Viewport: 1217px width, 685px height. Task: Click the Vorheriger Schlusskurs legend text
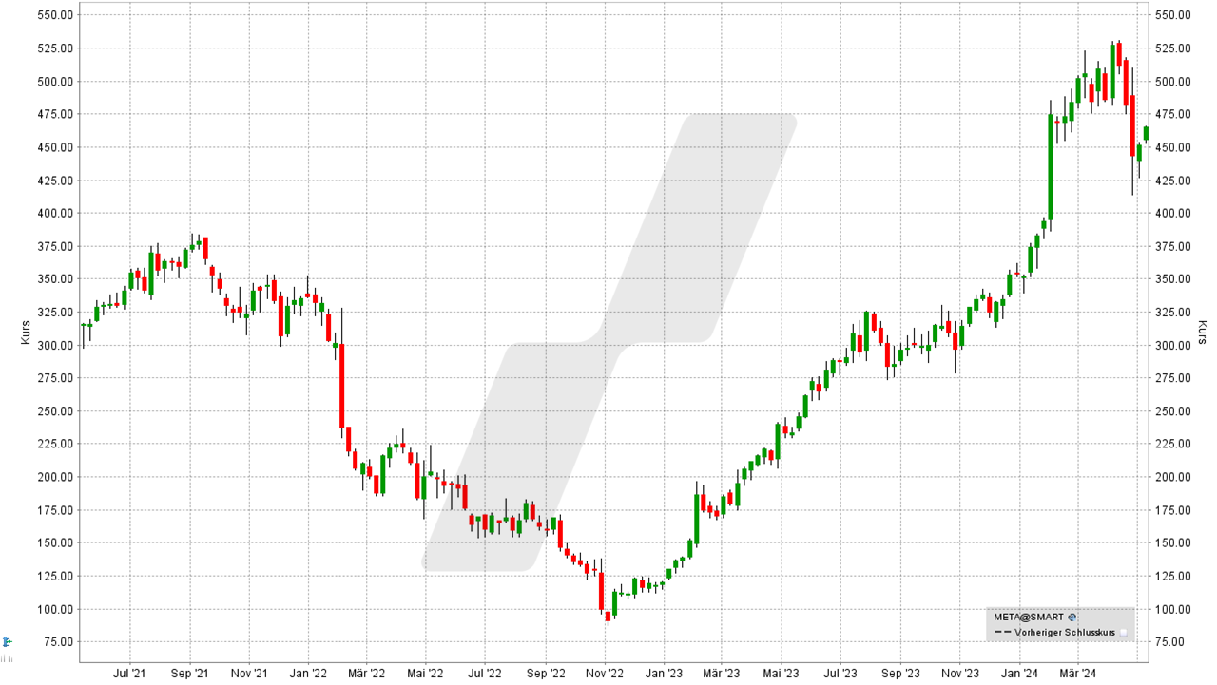tap(1065, 633)
